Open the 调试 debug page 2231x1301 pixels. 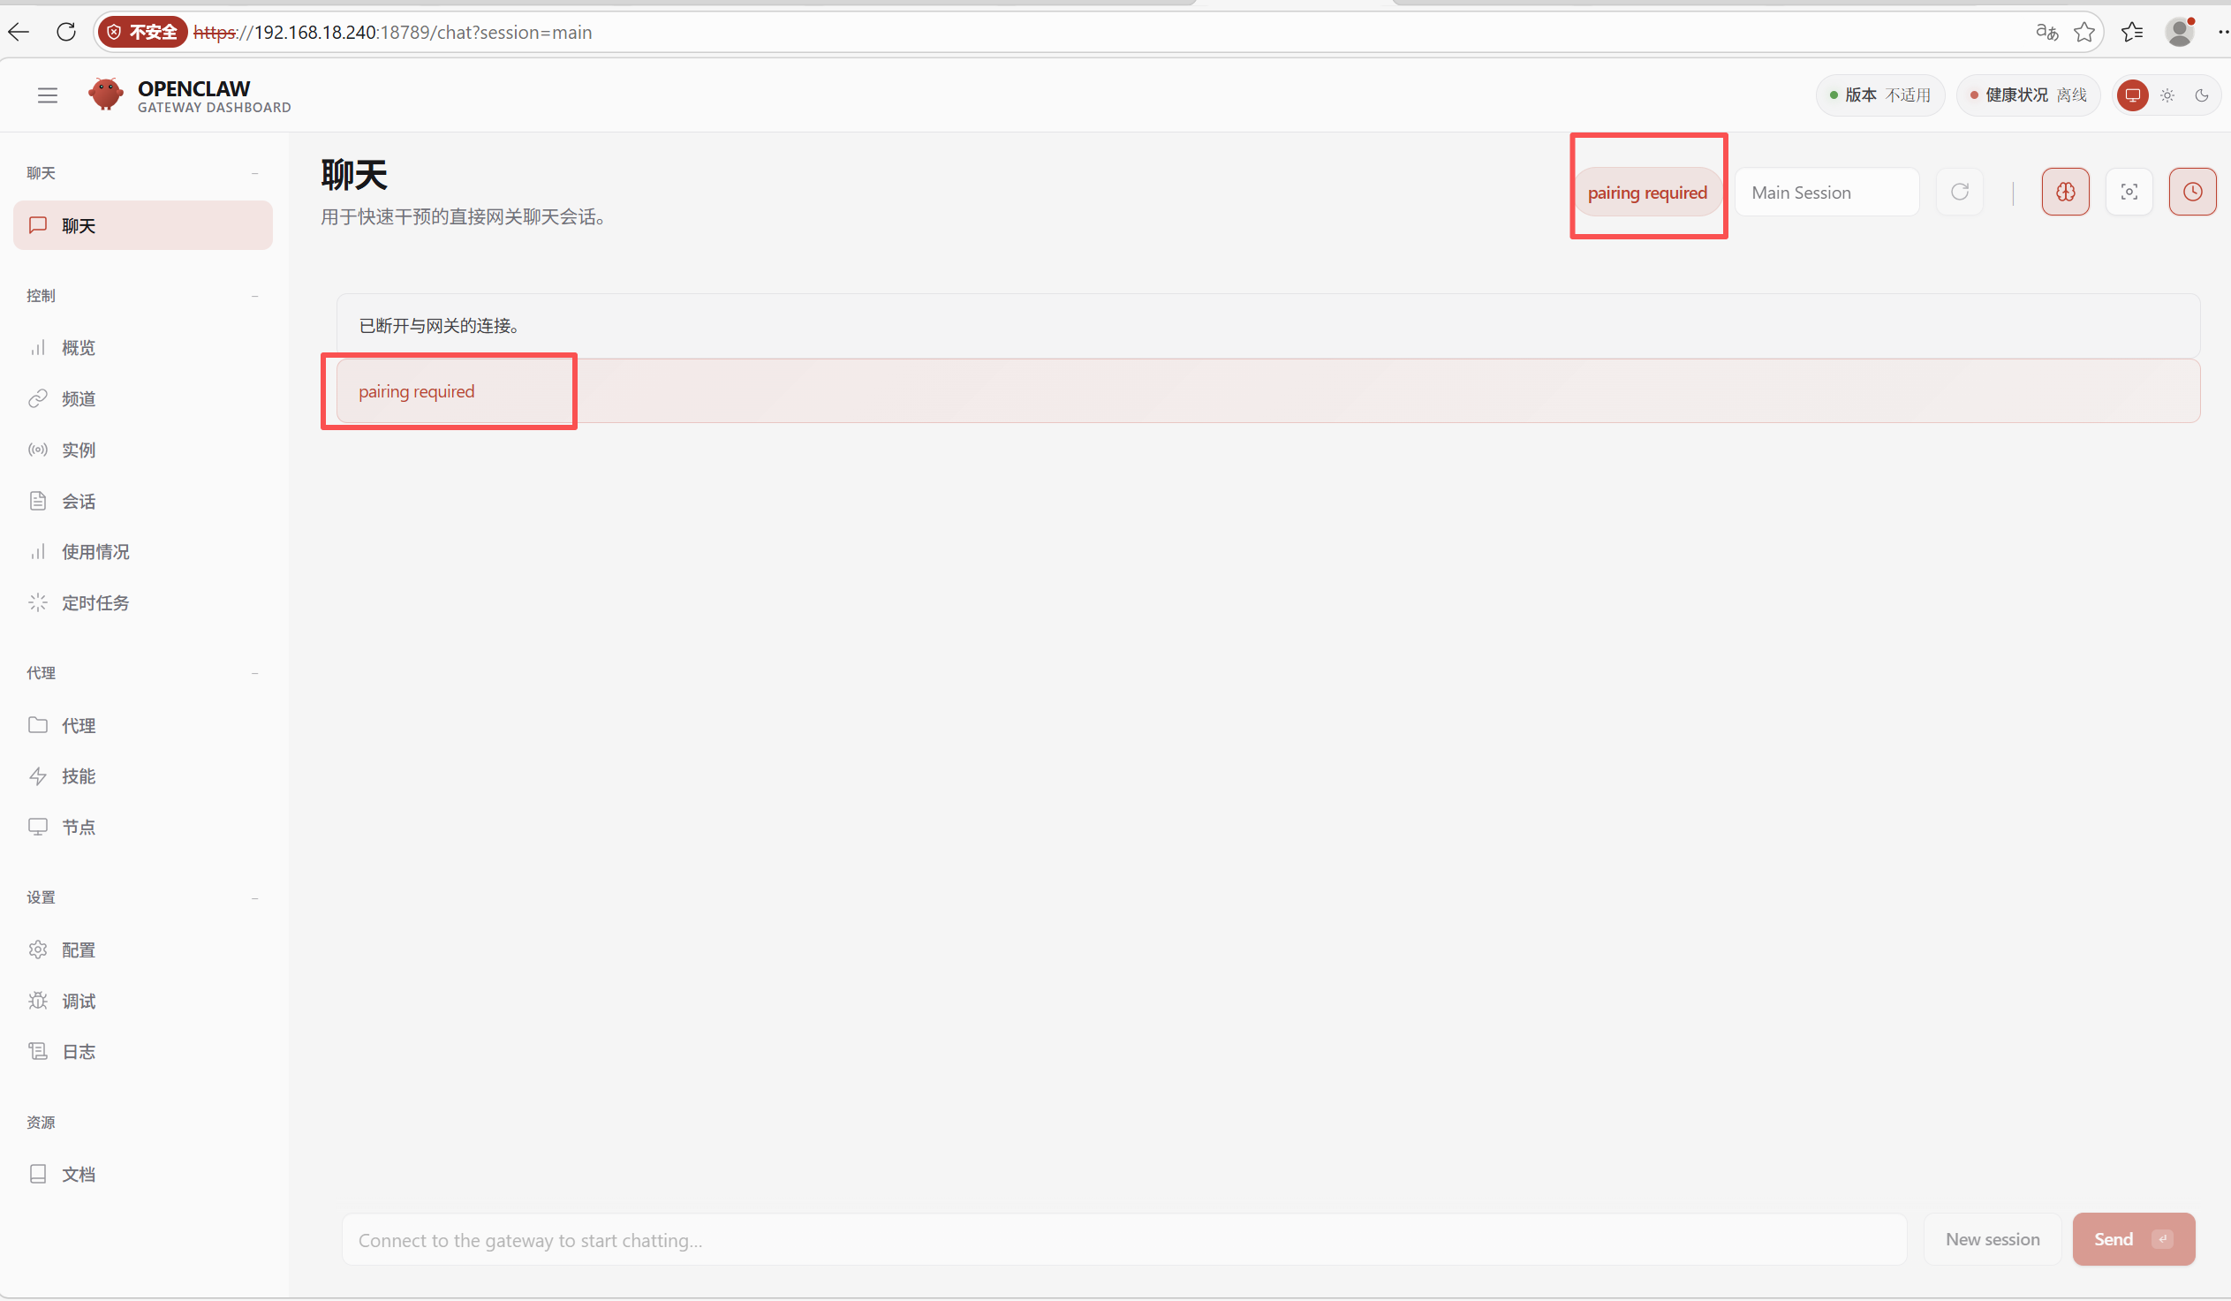pyautogui.click(x=78, y=1001)
